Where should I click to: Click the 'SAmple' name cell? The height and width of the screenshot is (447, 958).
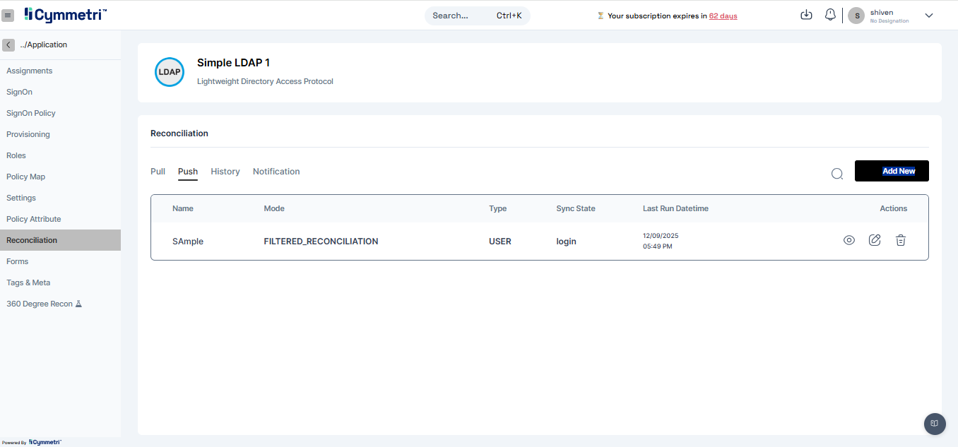188,242
